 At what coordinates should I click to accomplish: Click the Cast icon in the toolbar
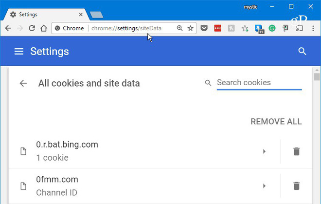click(x=299, y=28)
